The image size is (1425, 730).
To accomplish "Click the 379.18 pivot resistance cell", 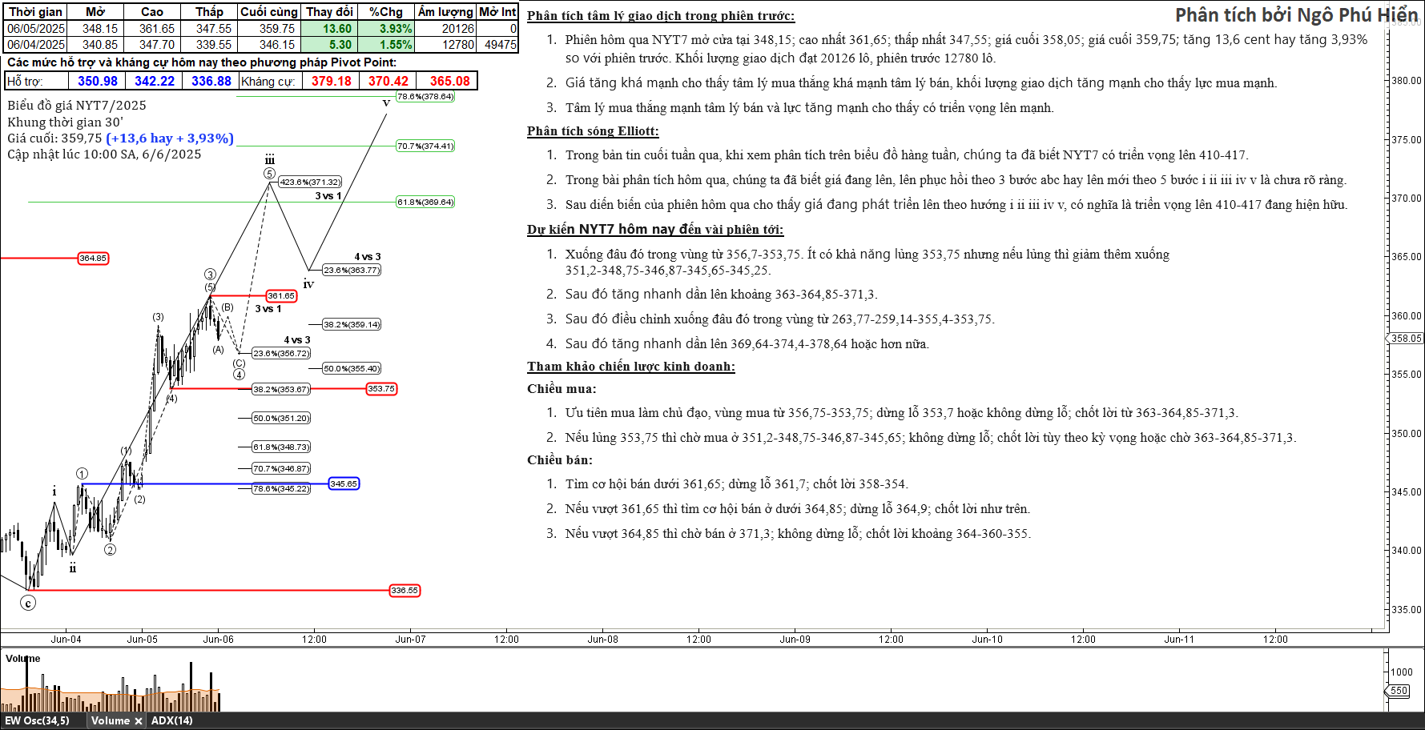I will (331, 81).
